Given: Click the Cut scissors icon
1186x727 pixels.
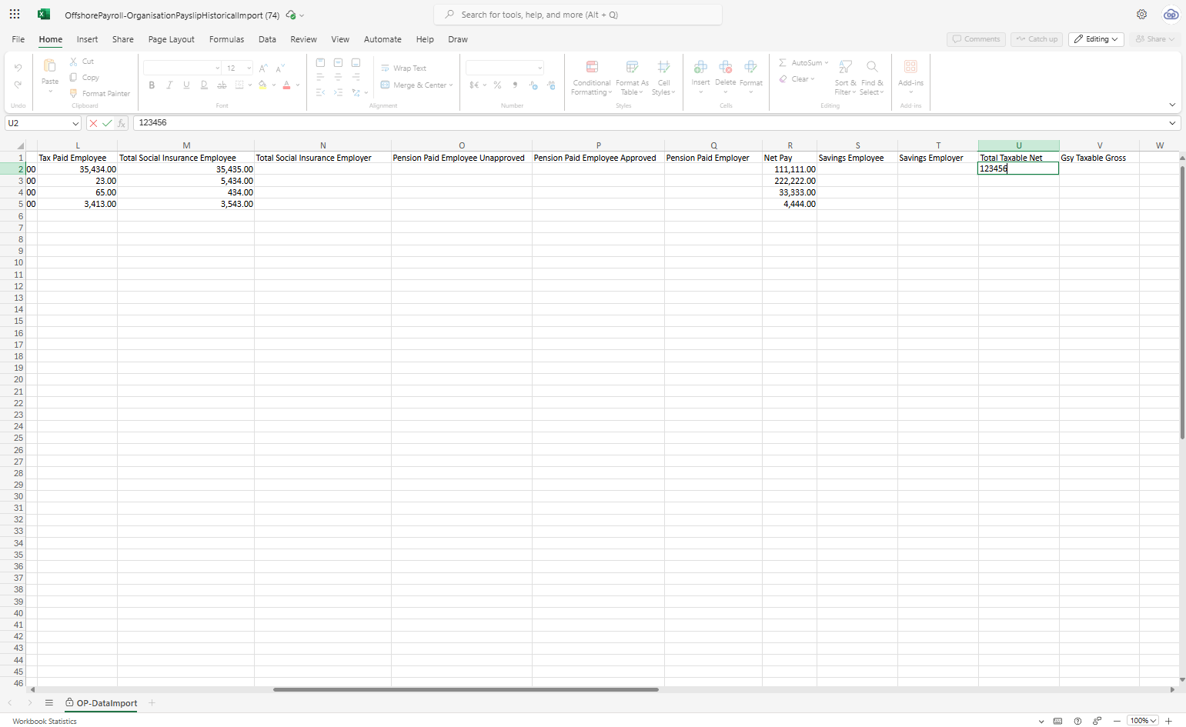Looking at the screenshot, I should pyautogui.click(x=74, y=61).
